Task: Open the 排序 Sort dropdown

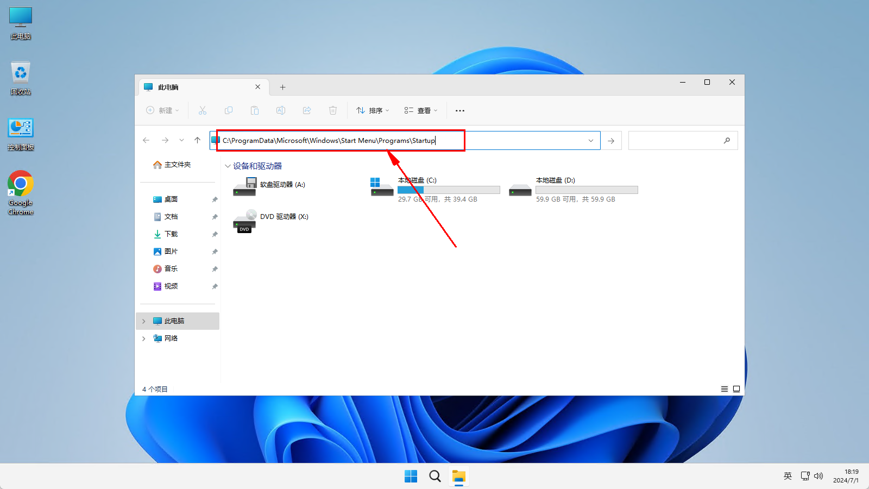Action: click(x=373, y=110)
